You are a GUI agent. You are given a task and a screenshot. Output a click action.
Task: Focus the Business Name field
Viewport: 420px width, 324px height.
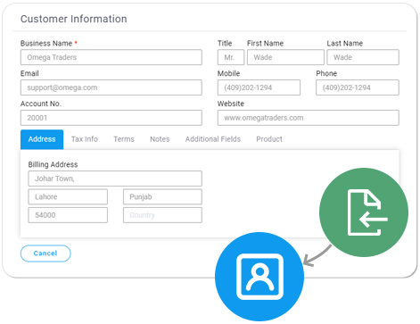pos(111,57)
